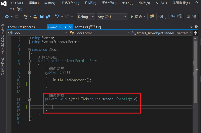The width and height of the screenshot is (201, 133).
Task: Click the uncomment lines icon
Action: [x=194, y=16]
